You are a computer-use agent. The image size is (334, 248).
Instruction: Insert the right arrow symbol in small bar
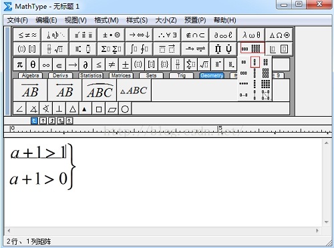pyautogui.click(x=72, y=65)
